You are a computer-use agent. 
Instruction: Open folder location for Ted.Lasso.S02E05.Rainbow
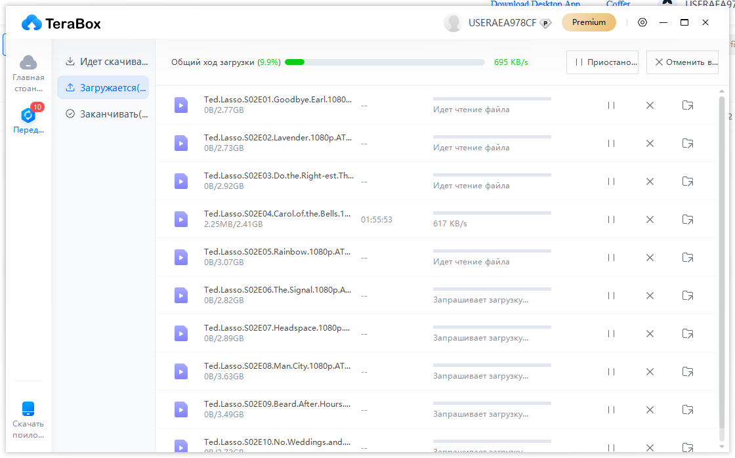687,257
